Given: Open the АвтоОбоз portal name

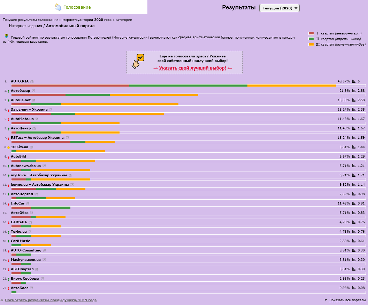Looking at the screenshot, I should click(x=20, y=213).
